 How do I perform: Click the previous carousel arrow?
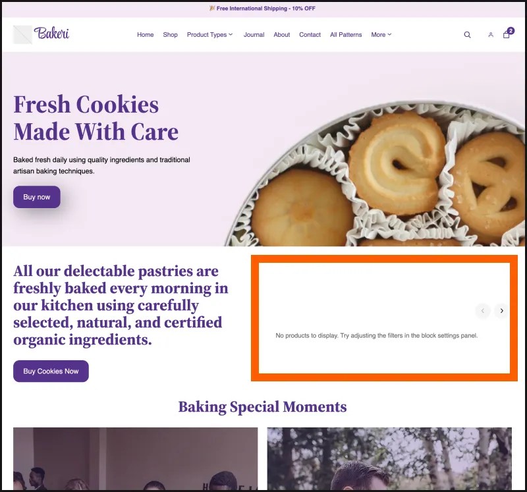pyautogui.click(x=483, y=311)
